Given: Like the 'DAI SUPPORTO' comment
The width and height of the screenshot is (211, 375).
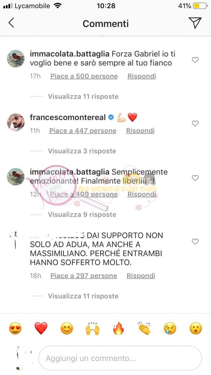Looking at the screenshot, I should click(195, 242).
